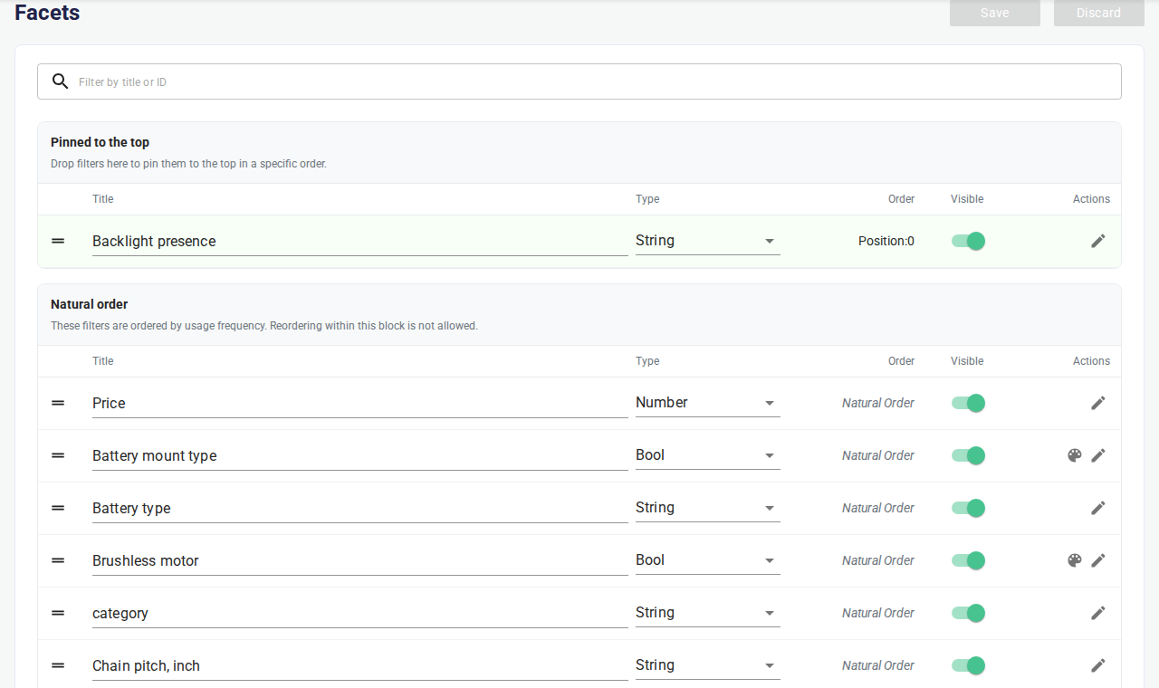Click the Discard button
The image size is (1159, 688).
click(x=1099, y=13)
